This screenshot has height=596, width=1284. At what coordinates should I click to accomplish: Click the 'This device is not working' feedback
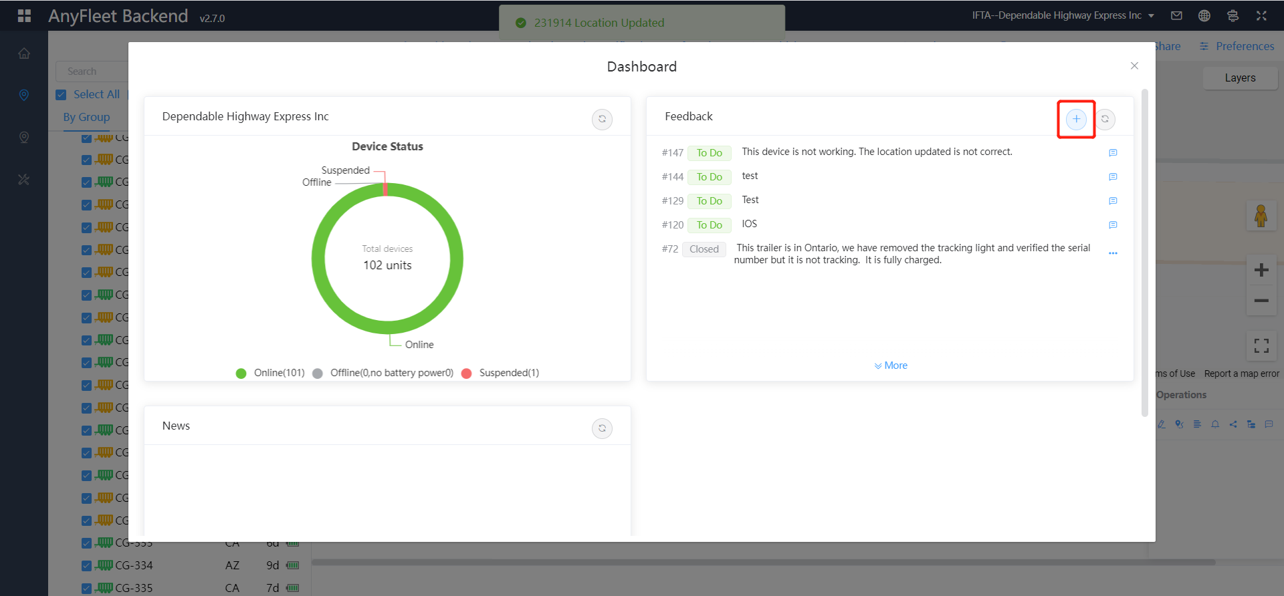(x=877, y=152)
